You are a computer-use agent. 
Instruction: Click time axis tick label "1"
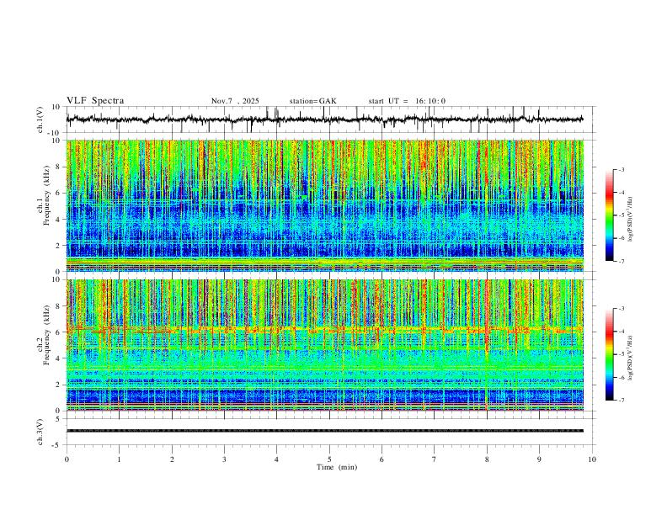point(119,459)
